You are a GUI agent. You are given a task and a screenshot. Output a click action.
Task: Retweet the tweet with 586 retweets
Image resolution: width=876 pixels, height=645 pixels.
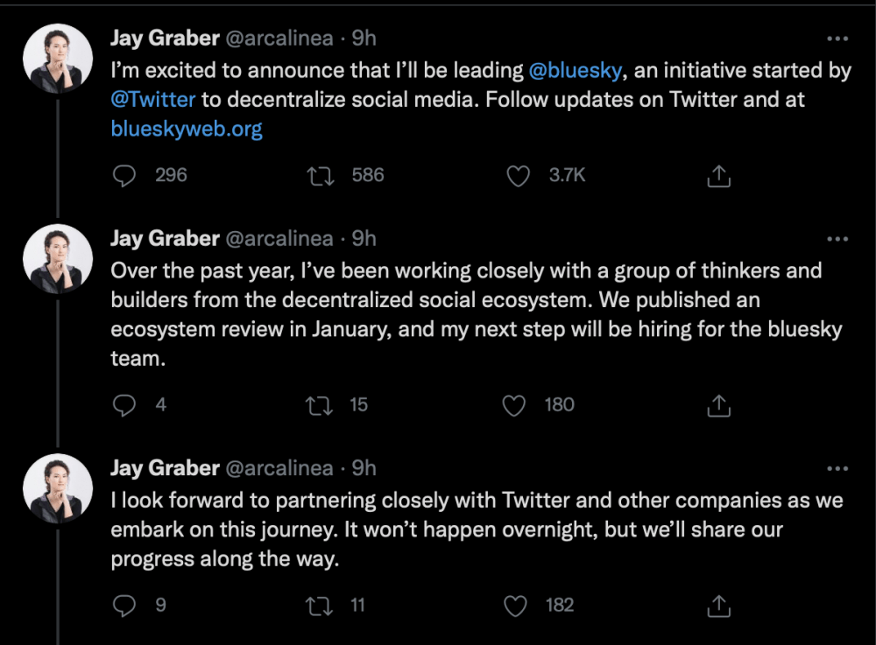321,176
